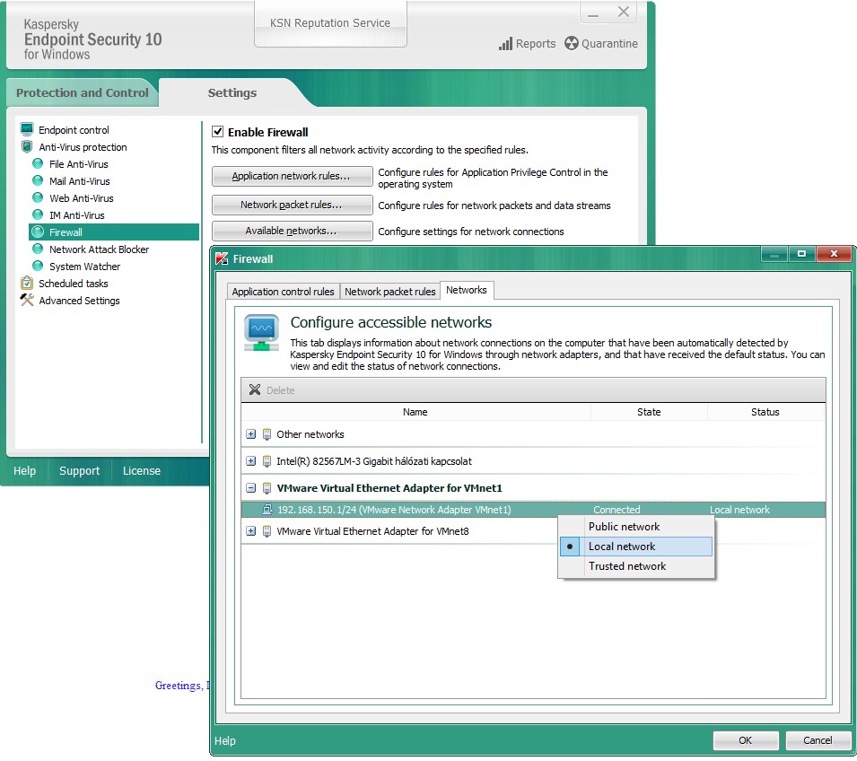Select Mail Anti-Virus in settings tree
Image resolution: width=857 pixels, height=761 pixels.
[x=79, y=181]
